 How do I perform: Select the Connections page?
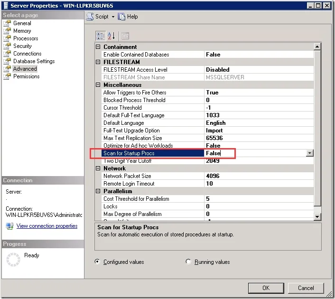point(28,54)
